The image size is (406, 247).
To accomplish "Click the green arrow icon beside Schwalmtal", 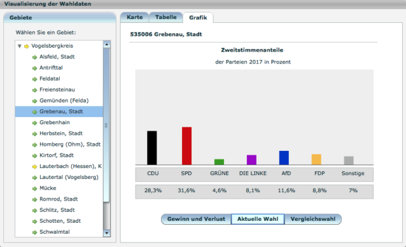I will [x=35, y=232].
